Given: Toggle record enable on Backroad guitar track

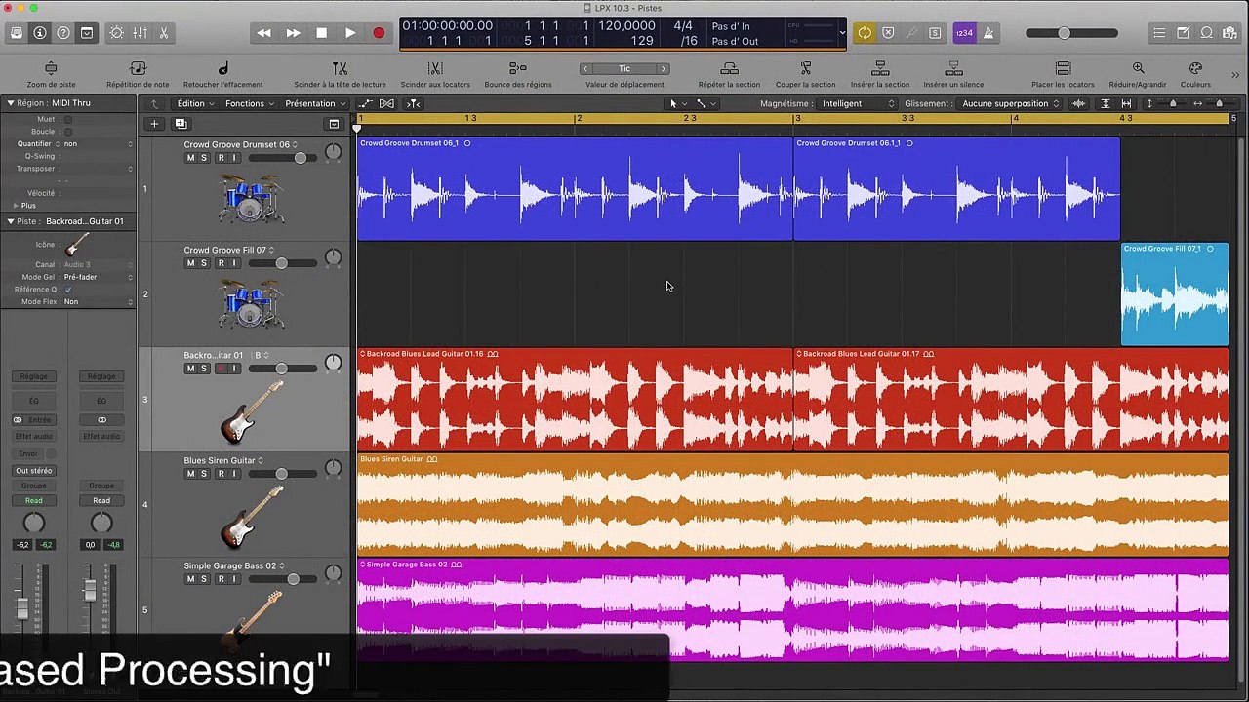Looking at the screenshot, I should click(221, 369).
